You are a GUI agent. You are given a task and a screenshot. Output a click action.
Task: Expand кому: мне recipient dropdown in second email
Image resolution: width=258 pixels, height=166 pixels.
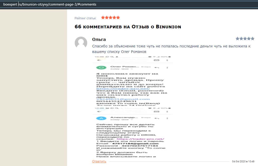pos(122,120)
